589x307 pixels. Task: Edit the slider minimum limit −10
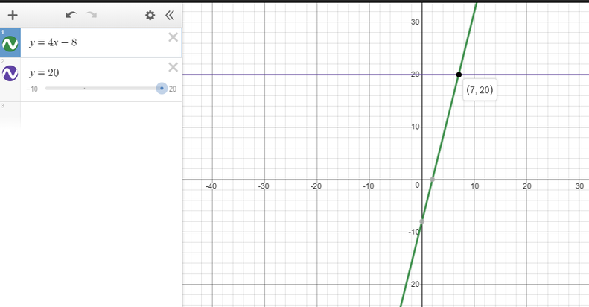click(31, 89)
